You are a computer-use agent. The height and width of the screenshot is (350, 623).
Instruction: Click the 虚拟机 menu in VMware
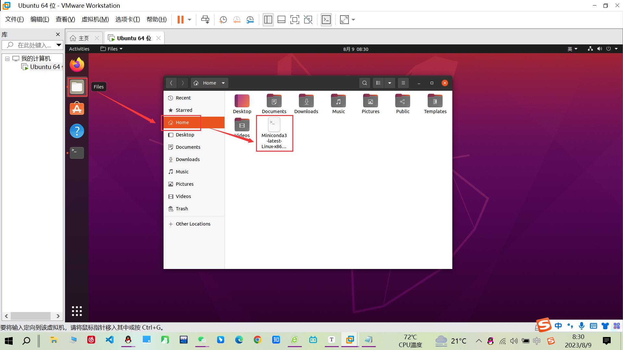click(x=95, y=19)
